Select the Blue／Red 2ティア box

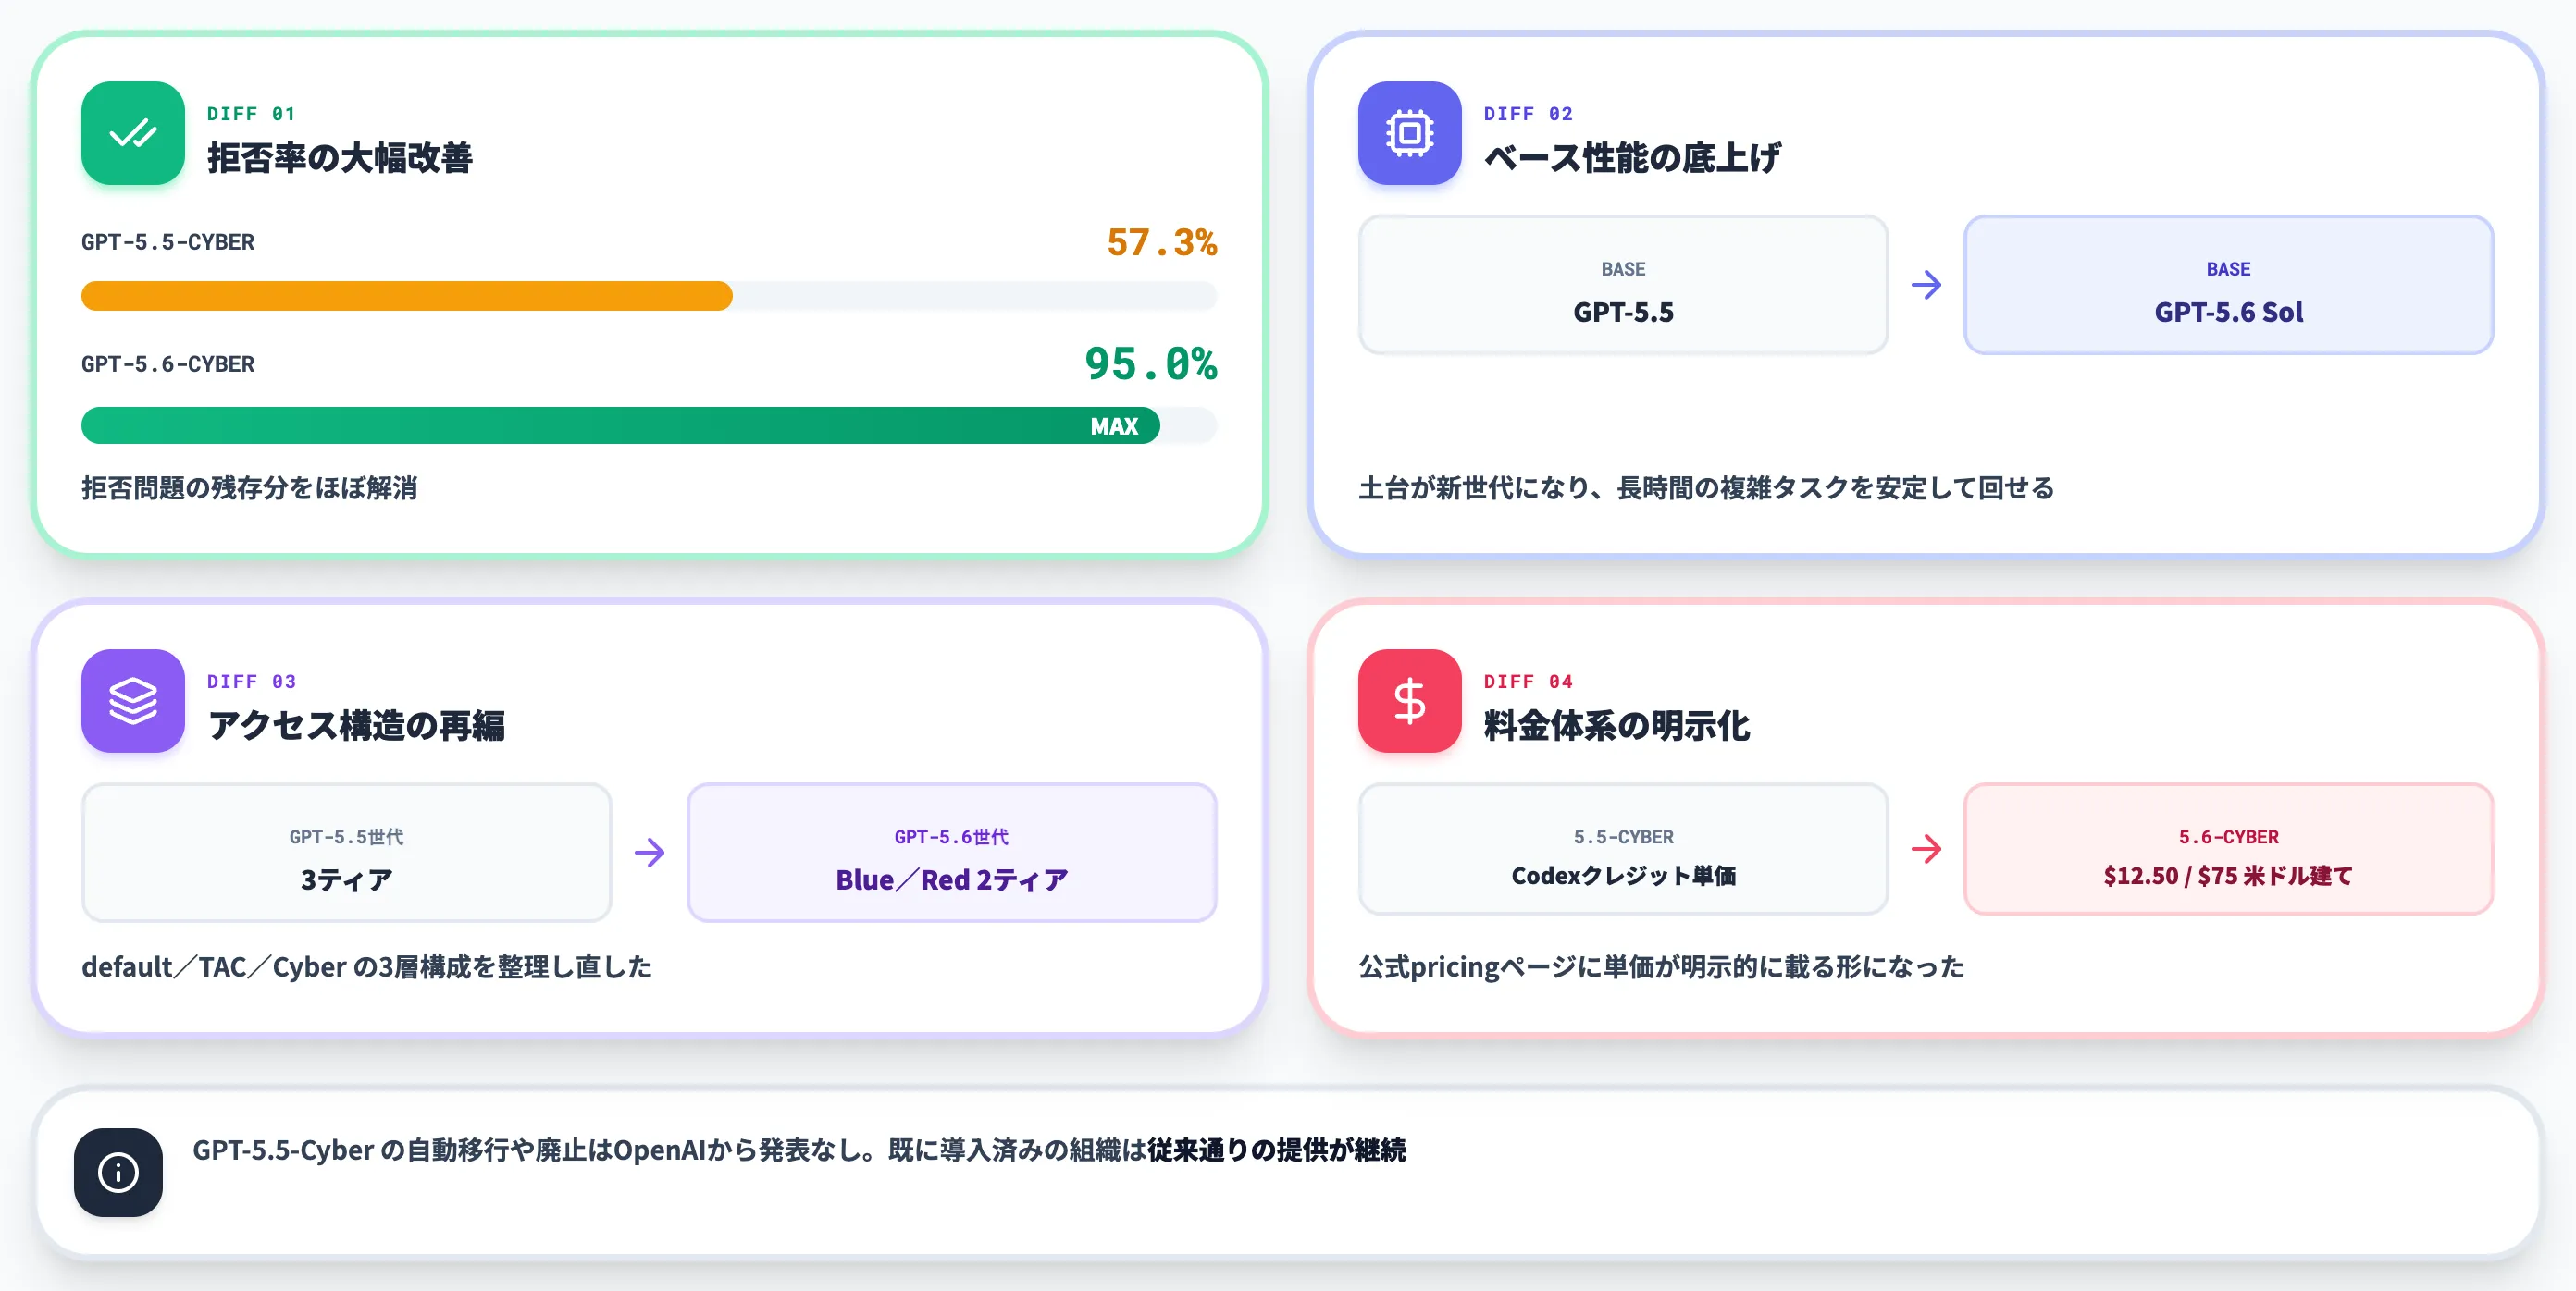click(x=951, y=853)
